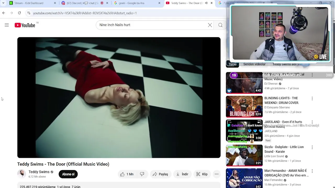Switch to Stream - Kick Dashboard tab
This screenshot has width=335, height=188.
pyautogui.click(x=29, y=3)
